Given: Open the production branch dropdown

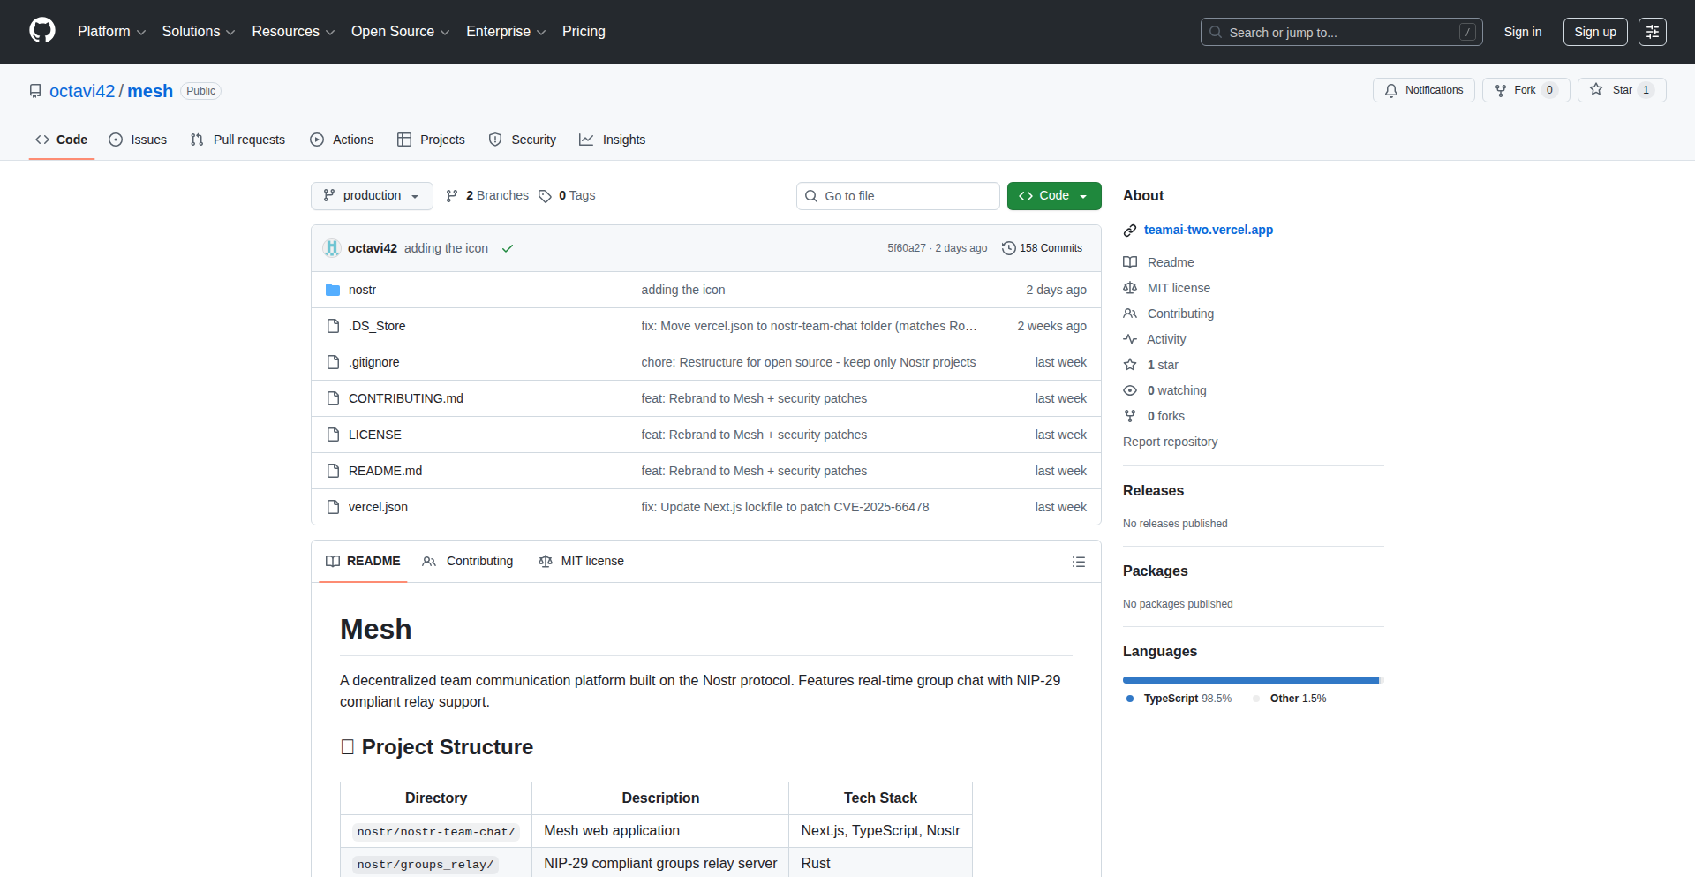Looking at the screenshot, I should (x=372, y=196).
